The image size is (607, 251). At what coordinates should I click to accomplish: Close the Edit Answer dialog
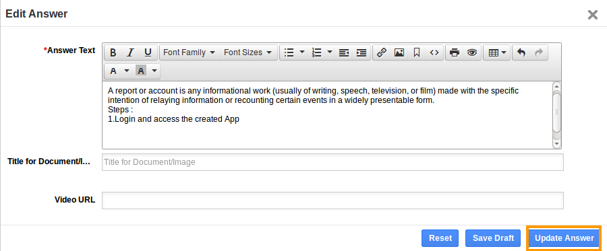[593, 15]
